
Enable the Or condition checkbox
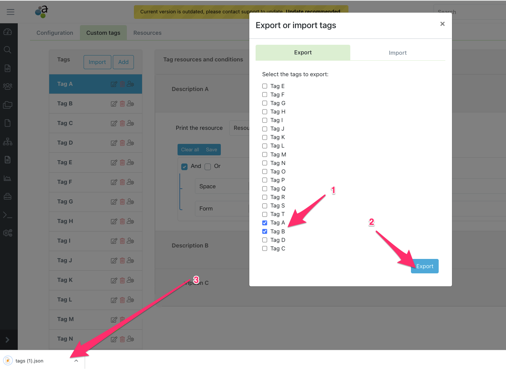tap(208, 167)
